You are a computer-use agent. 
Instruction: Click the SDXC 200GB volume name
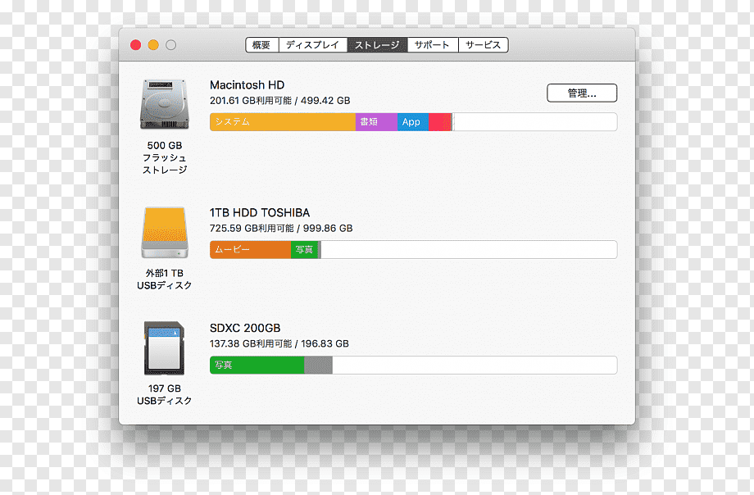(x=245, y=328)
